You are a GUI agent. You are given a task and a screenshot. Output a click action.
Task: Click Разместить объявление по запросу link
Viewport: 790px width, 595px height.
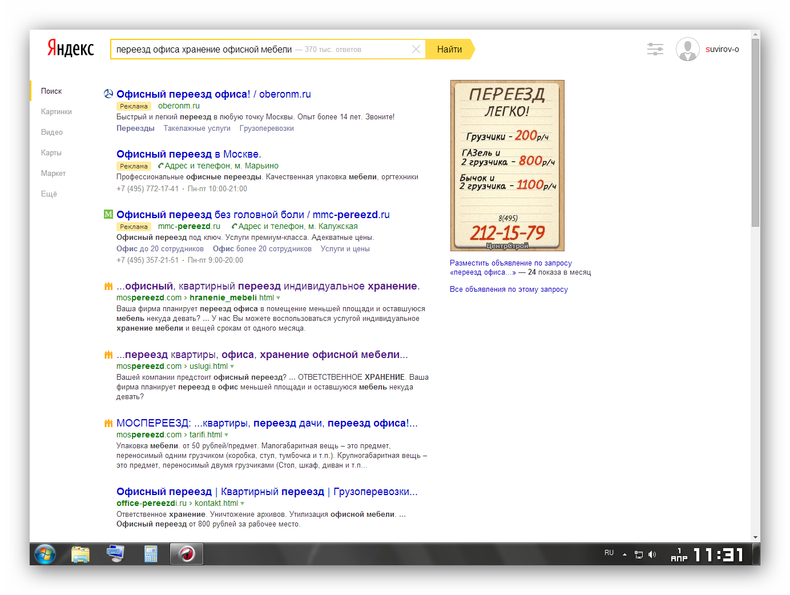[511, 263]
